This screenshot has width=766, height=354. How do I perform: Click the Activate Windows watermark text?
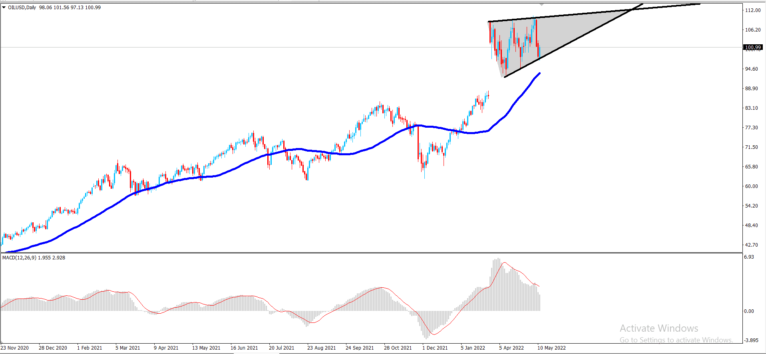[659, 328]
